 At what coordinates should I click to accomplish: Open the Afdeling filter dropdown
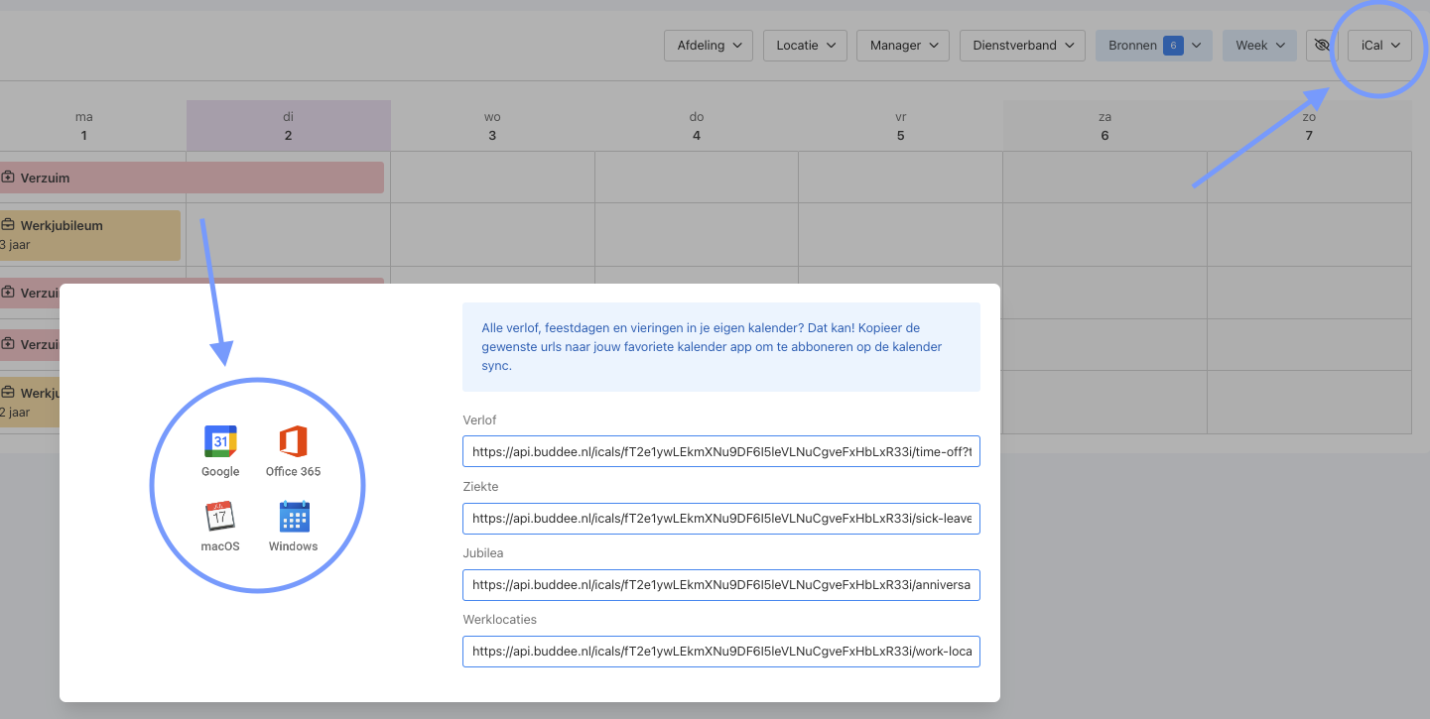click(x=709, y=46)
